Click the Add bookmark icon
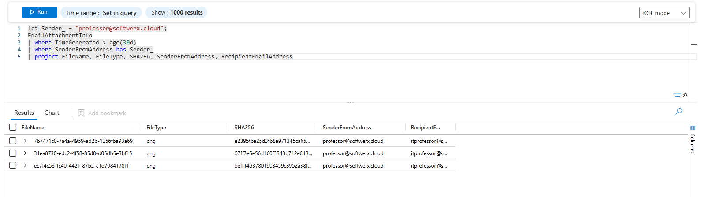This screenshot has width=702, height=197. 81,113
